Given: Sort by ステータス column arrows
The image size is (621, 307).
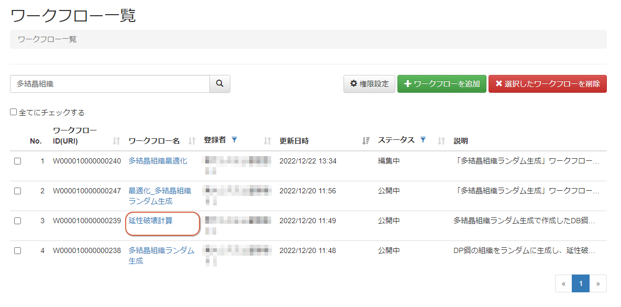Looking at the screenshot, I should [441, 140].
